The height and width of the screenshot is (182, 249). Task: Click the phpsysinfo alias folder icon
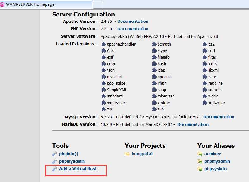pyautogui.click(x=200, y=169)
